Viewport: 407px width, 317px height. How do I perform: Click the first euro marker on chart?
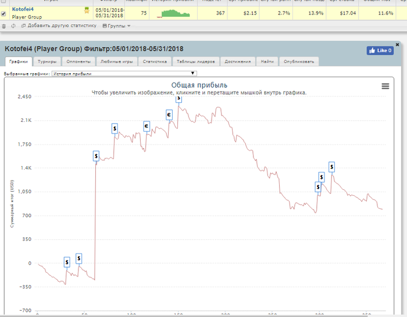click(x=147, y=126)
